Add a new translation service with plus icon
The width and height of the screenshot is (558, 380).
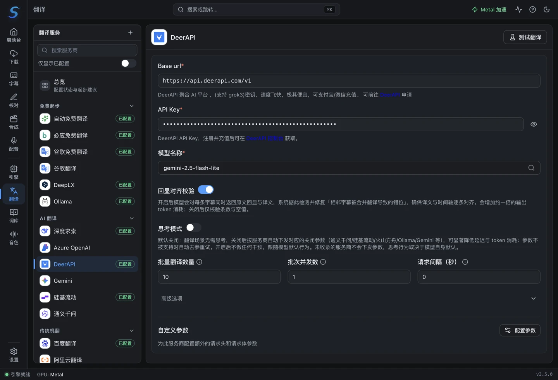click(x=130, y=33)
